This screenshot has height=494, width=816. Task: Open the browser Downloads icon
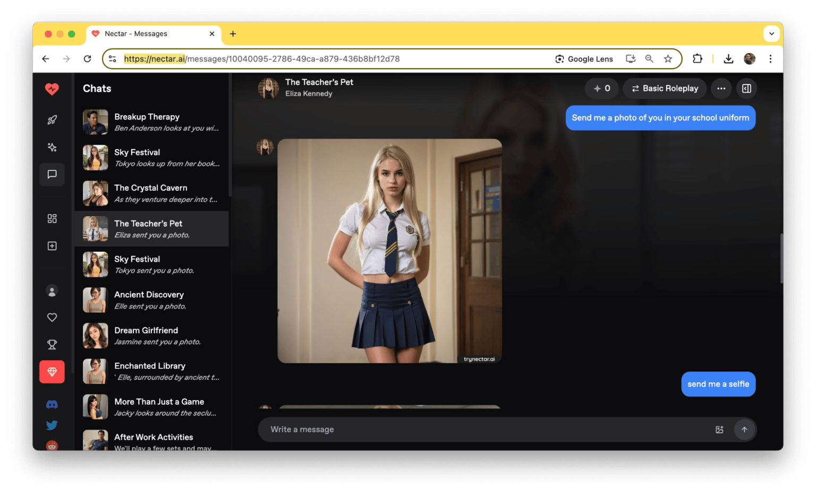pos(728,59)
